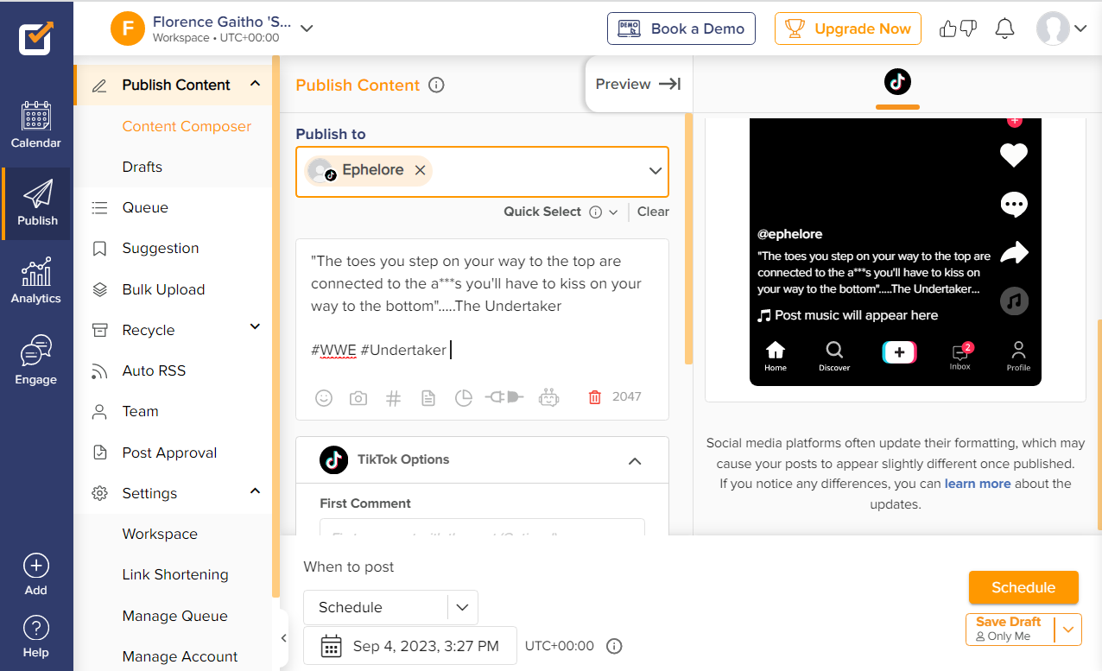Viewport: 1102px width, 671px height.
Task: Open Workspace settings item
Action: coord(160,534)
